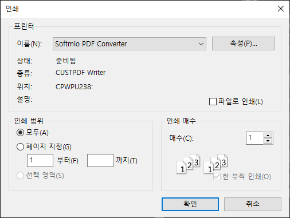The image size is (290, 218).
Task: Open the Softmio PDF Converter printer dropdown
Action: pos(130,44)
